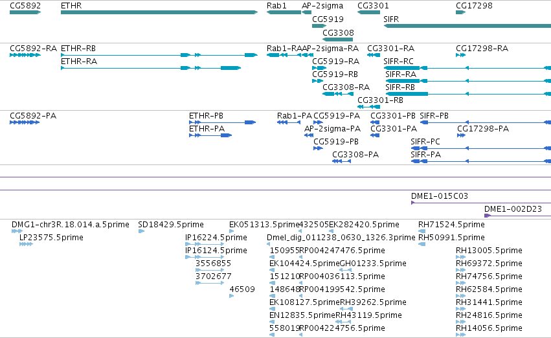Image resolution: width=551 pixels, height=338 pixels.
Task: Select the LP23575.5prime EST label
Action: pyautogui.click(x=51, y=238)
